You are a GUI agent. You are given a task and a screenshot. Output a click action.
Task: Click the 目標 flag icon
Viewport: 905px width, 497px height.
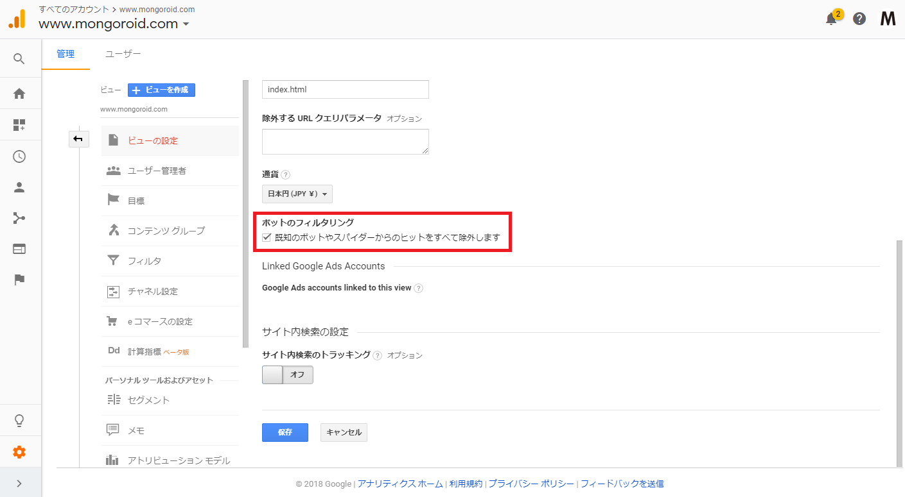(114, 200)
